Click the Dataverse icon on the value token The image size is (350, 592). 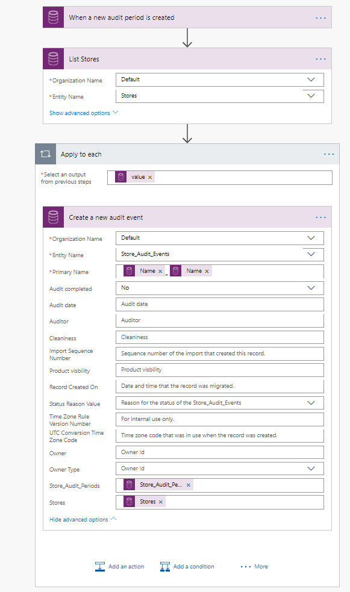[122, 177]
